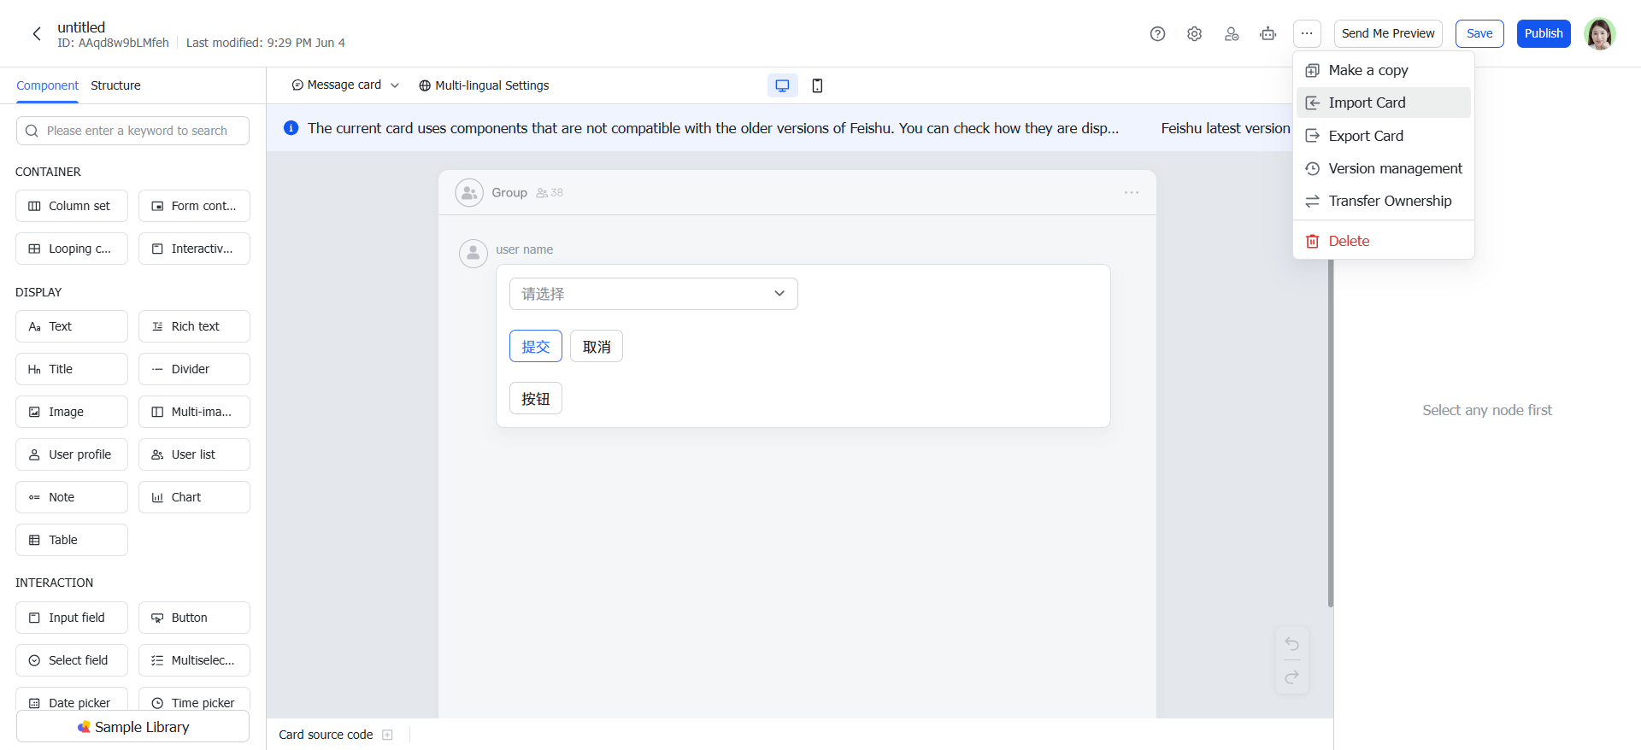Add a Rich text component

click(x=194, y=326)
